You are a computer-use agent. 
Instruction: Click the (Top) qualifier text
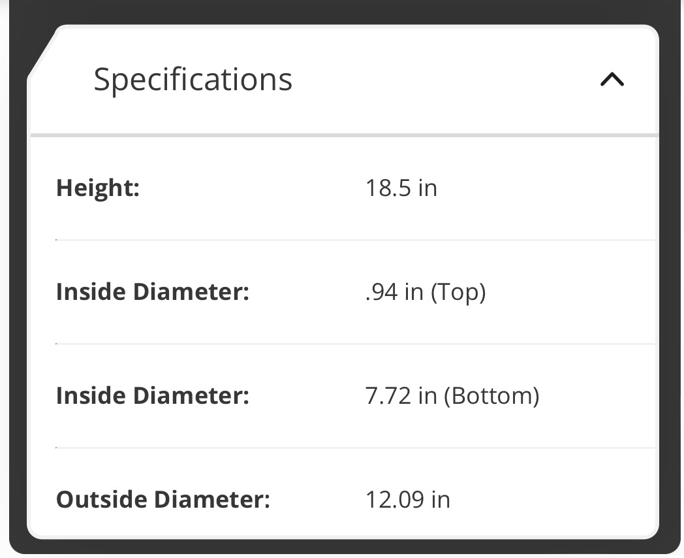pyautogui.click(x=458, y=292)
